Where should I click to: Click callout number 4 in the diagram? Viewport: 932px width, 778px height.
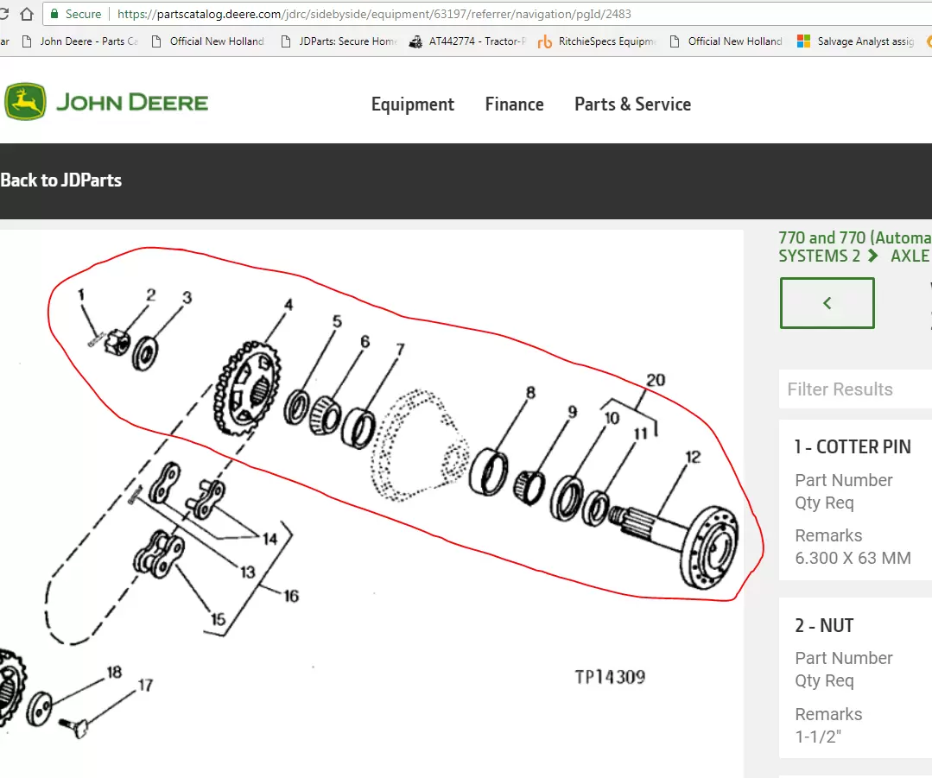pyautogui.click(x=288, y=305)
